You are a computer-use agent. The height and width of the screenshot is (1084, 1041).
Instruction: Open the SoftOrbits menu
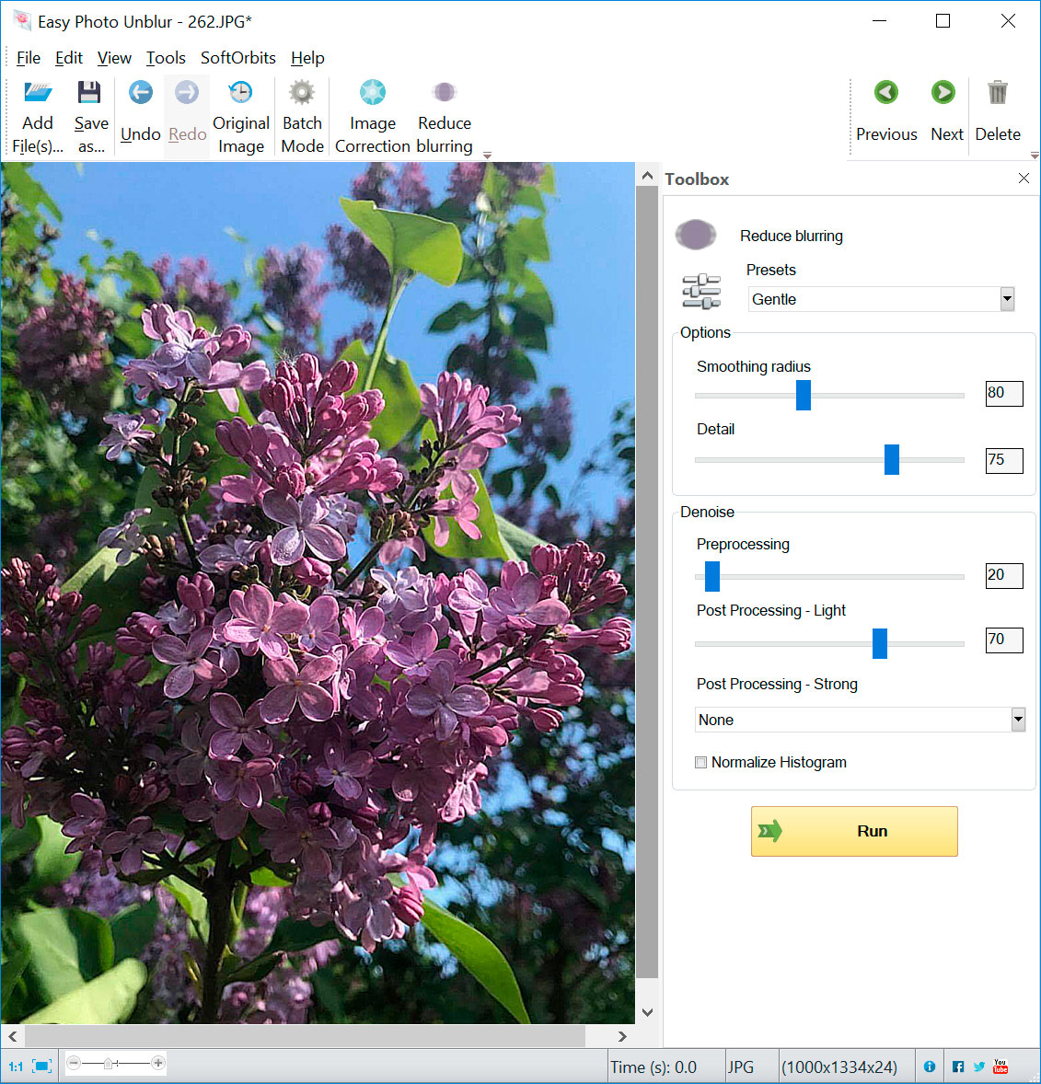(237, 58)
